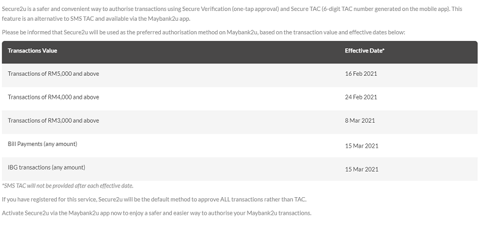
Task: Select the Transactions of RM5,000 and above row
Action: (240, 75)
